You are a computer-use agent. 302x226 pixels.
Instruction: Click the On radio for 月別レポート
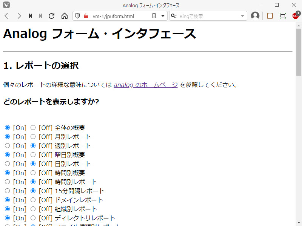[x=7, y=137]
